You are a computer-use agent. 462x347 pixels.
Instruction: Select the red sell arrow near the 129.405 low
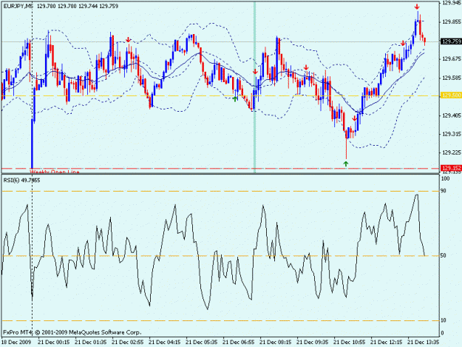coord(355,118)
